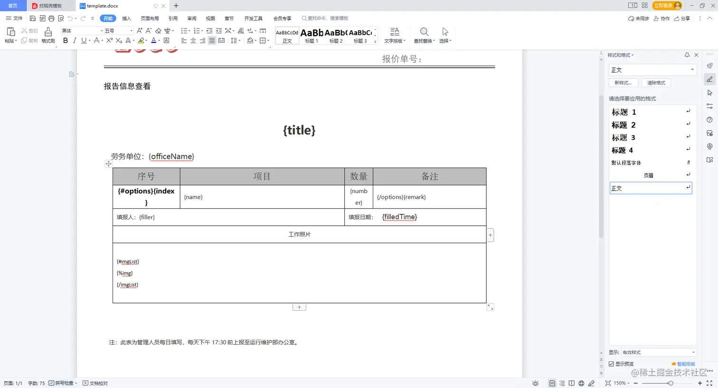Click the zoom in plus button
Viewport: 718px width, 388px height.
699,383
